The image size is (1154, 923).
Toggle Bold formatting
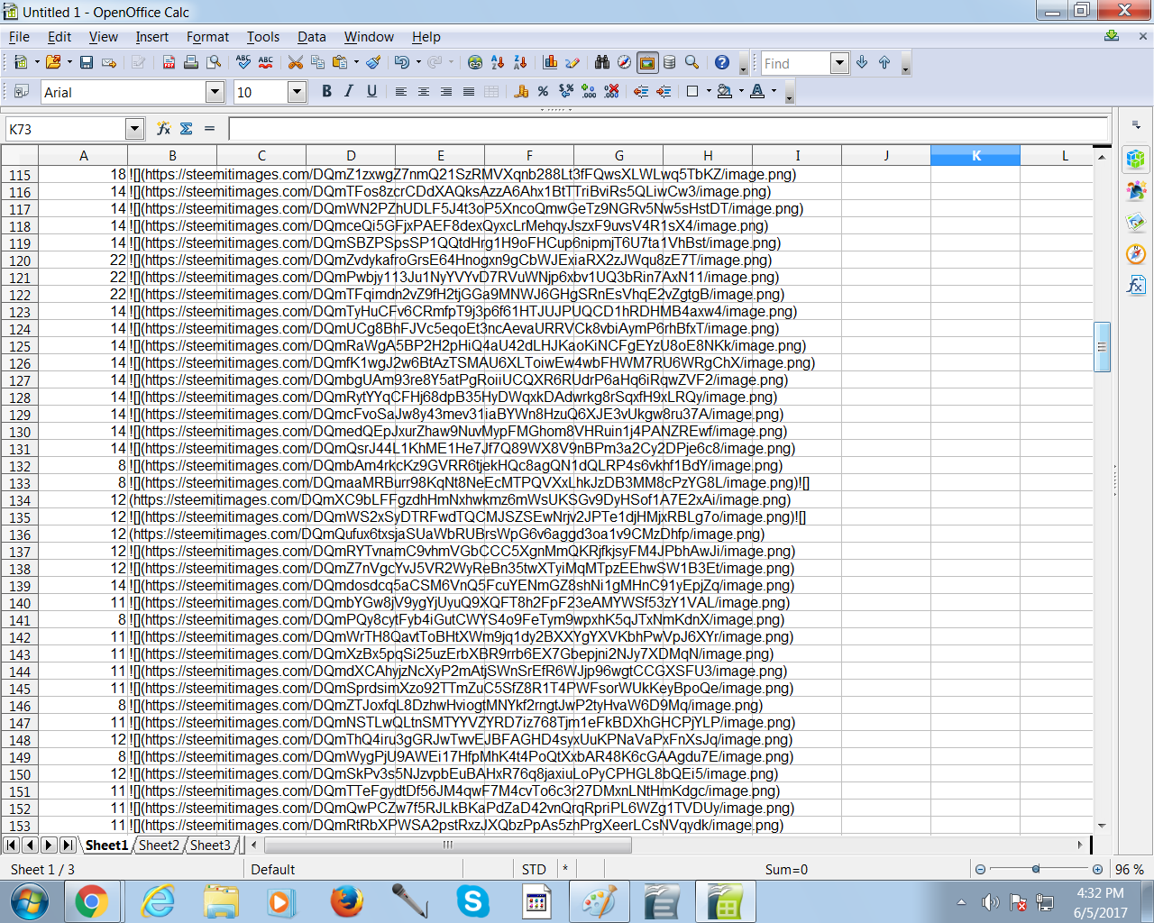tap(326, 91)
